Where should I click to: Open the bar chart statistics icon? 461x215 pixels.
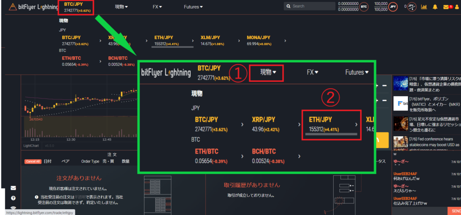424,7
